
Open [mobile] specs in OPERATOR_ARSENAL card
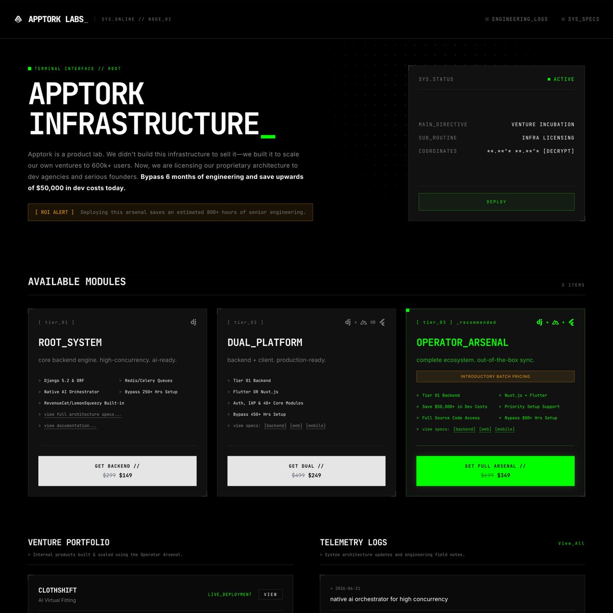tap(505, 429)
